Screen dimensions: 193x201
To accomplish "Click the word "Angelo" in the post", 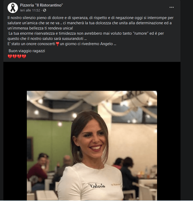I will 107,44.
